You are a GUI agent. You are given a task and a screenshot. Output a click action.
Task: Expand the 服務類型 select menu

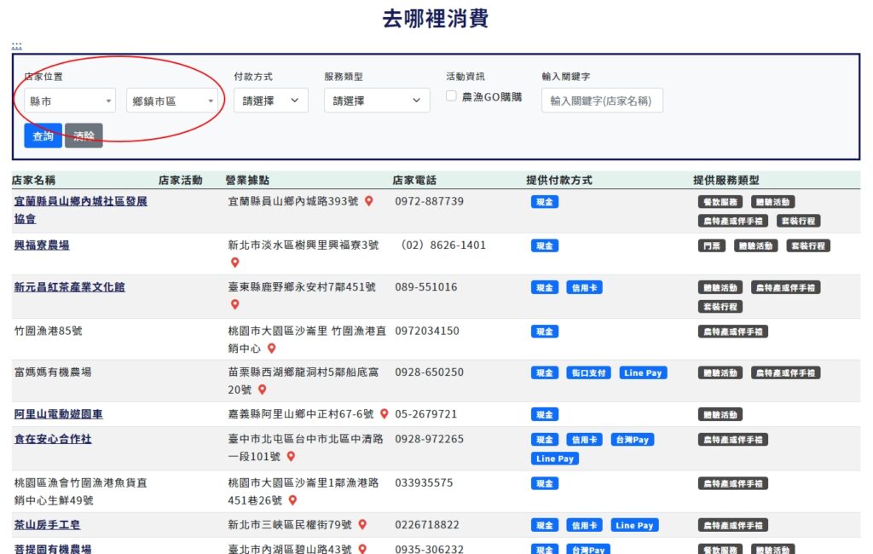click(377, 101)
